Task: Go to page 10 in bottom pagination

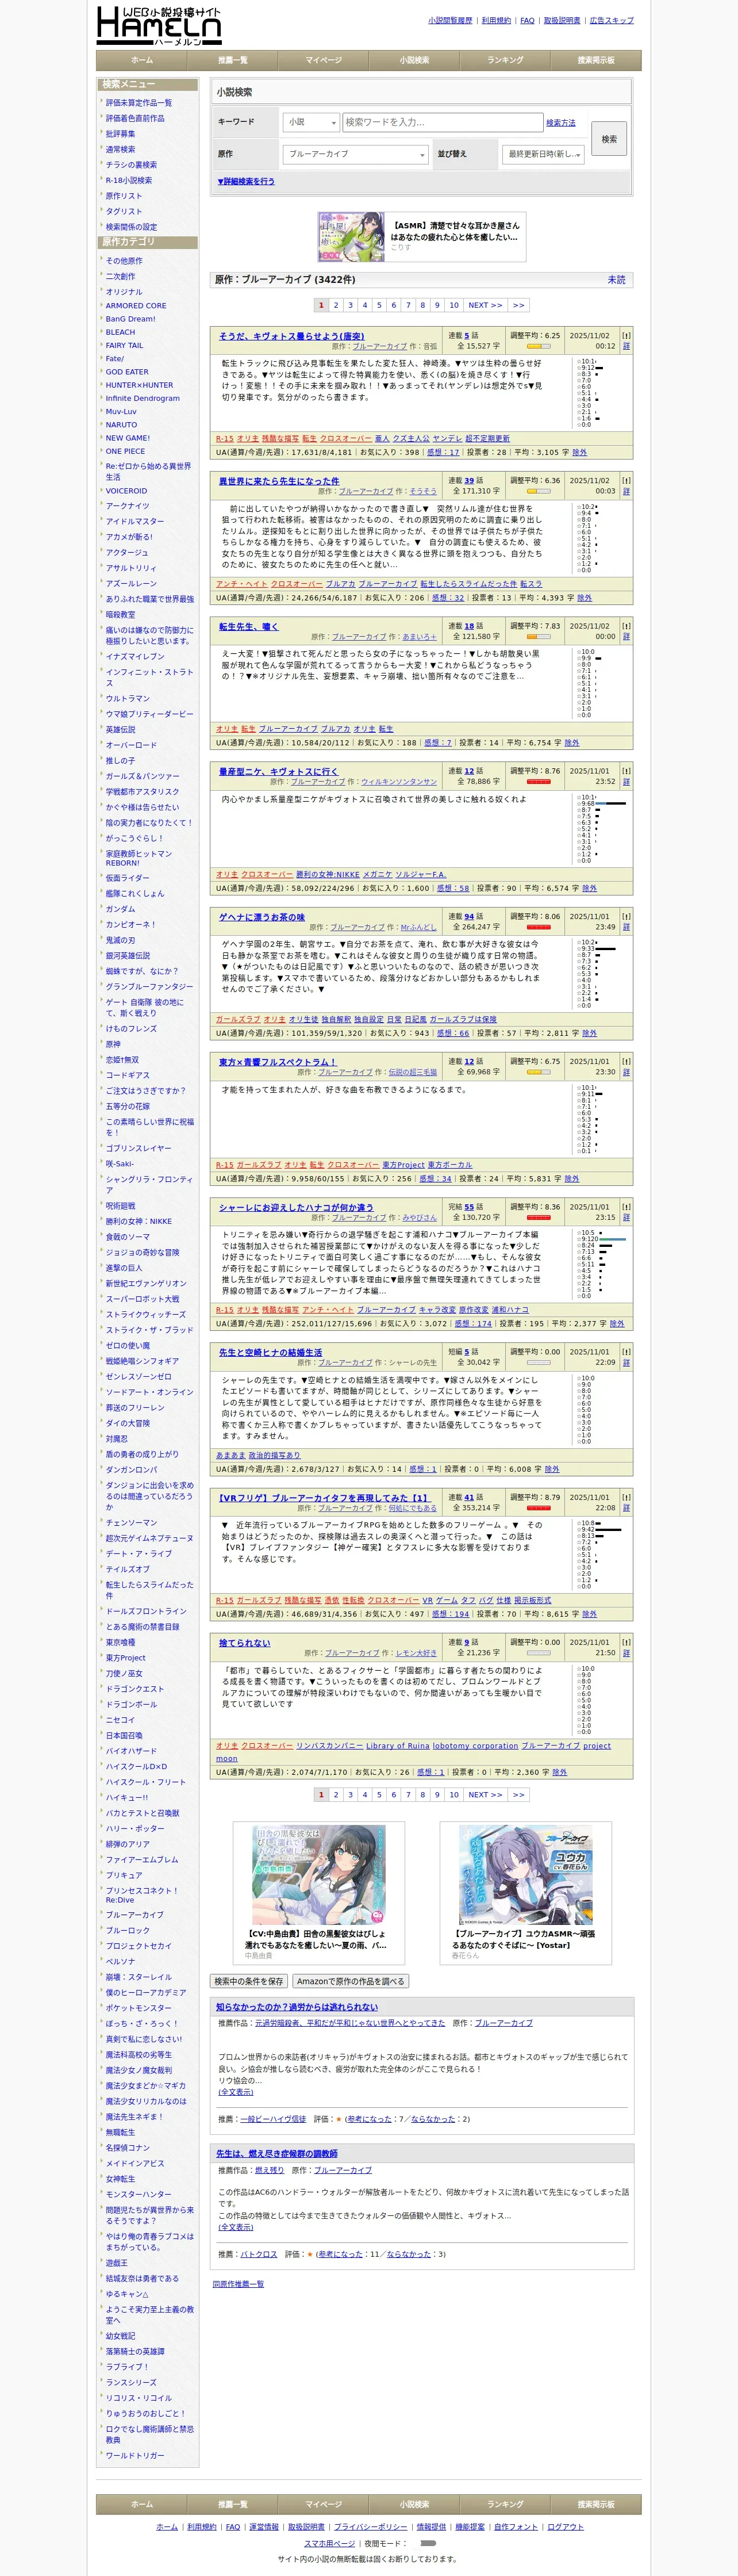Action: coord(454,1795)
